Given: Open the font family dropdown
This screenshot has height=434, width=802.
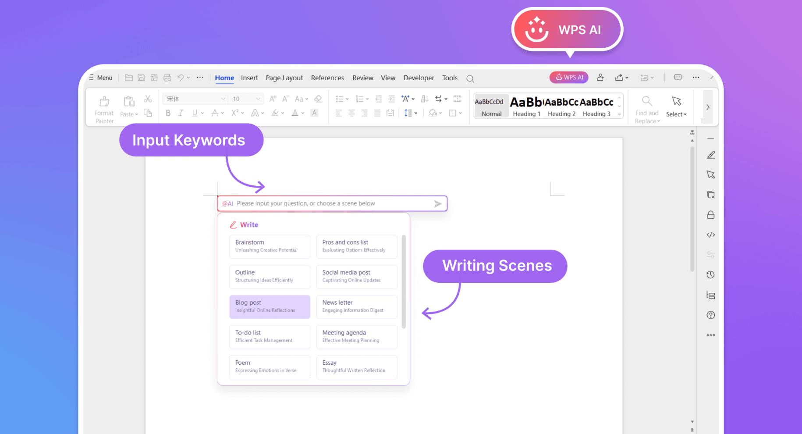Looking at the screenshot, I should [194, 98].
